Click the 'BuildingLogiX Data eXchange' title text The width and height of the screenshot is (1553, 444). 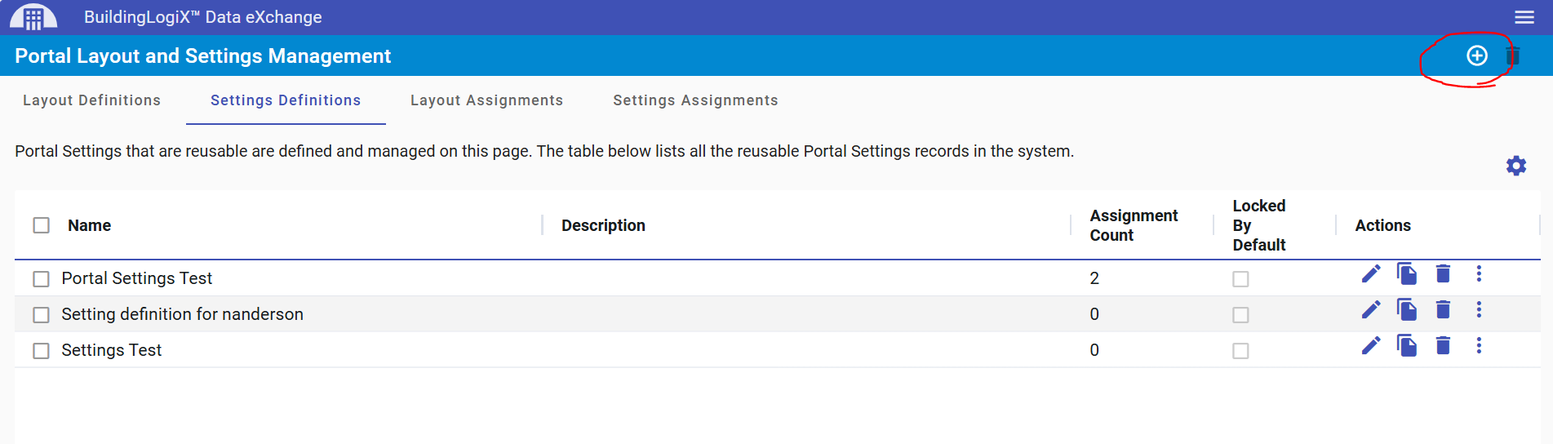(203, 17)
